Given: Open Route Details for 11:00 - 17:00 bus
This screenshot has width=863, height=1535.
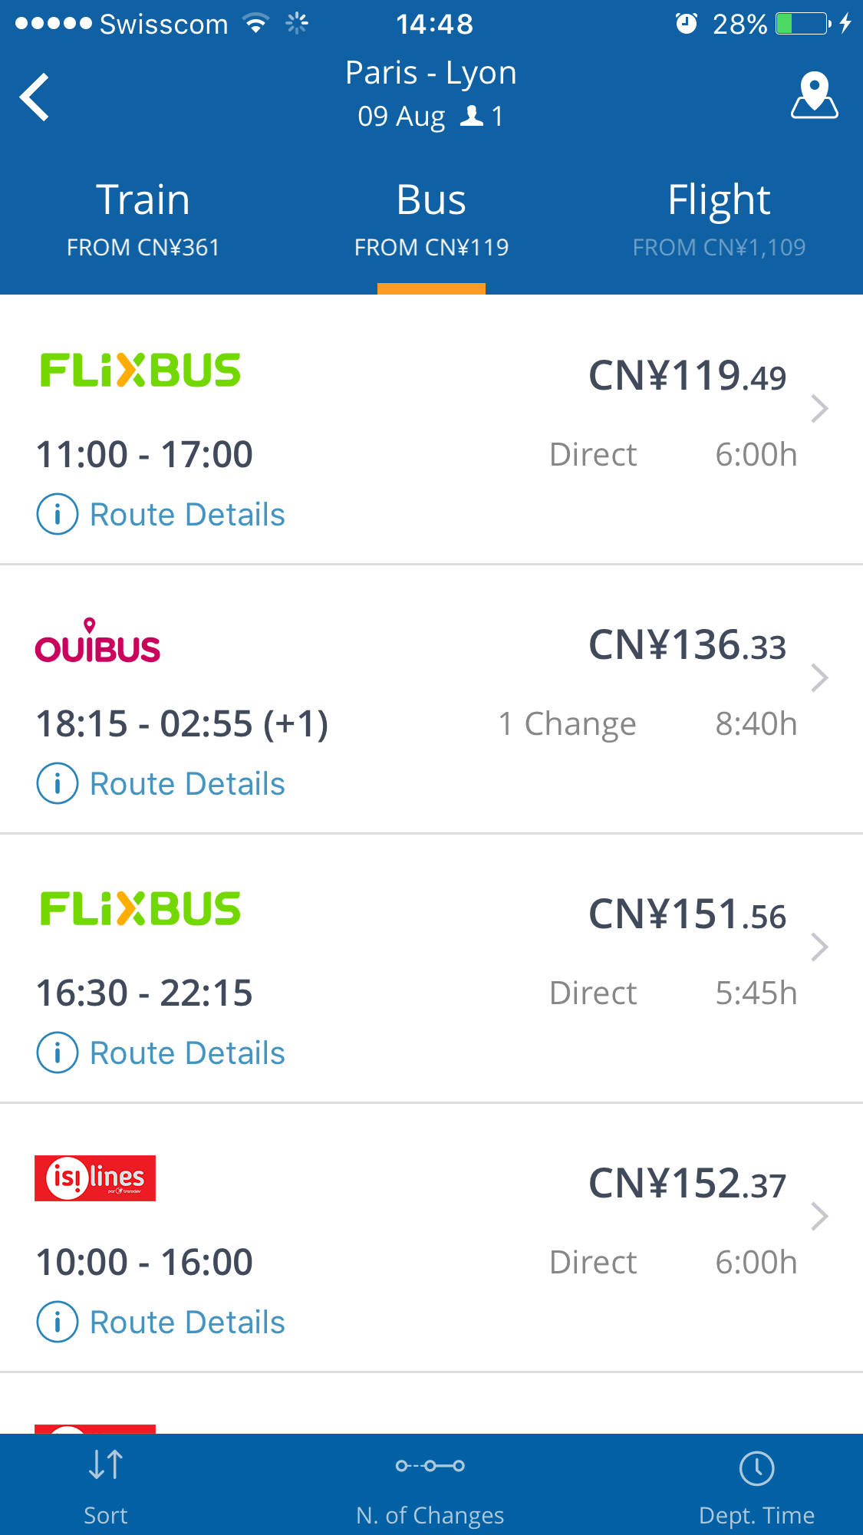Looking at the screenshot, I should 187,515.
